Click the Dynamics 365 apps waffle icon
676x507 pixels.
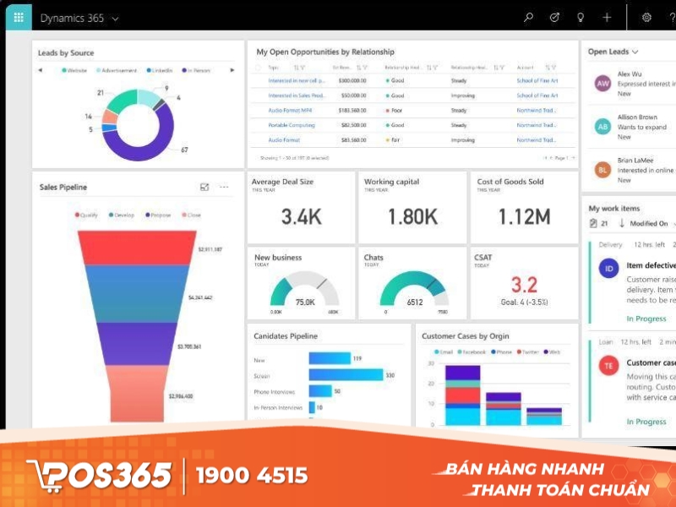[18, 17]
